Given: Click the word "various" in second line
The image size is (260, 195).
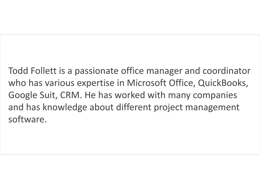Looking at the screenshot, I should [x=60, y=83].
